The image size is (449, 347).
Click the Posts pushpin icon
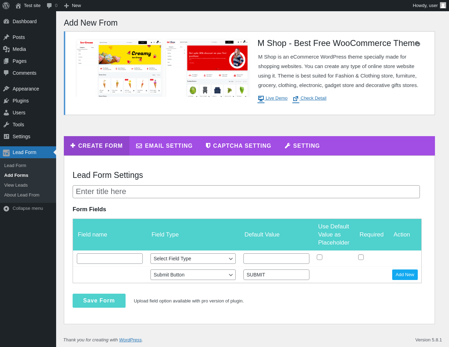tap(6, 37)
